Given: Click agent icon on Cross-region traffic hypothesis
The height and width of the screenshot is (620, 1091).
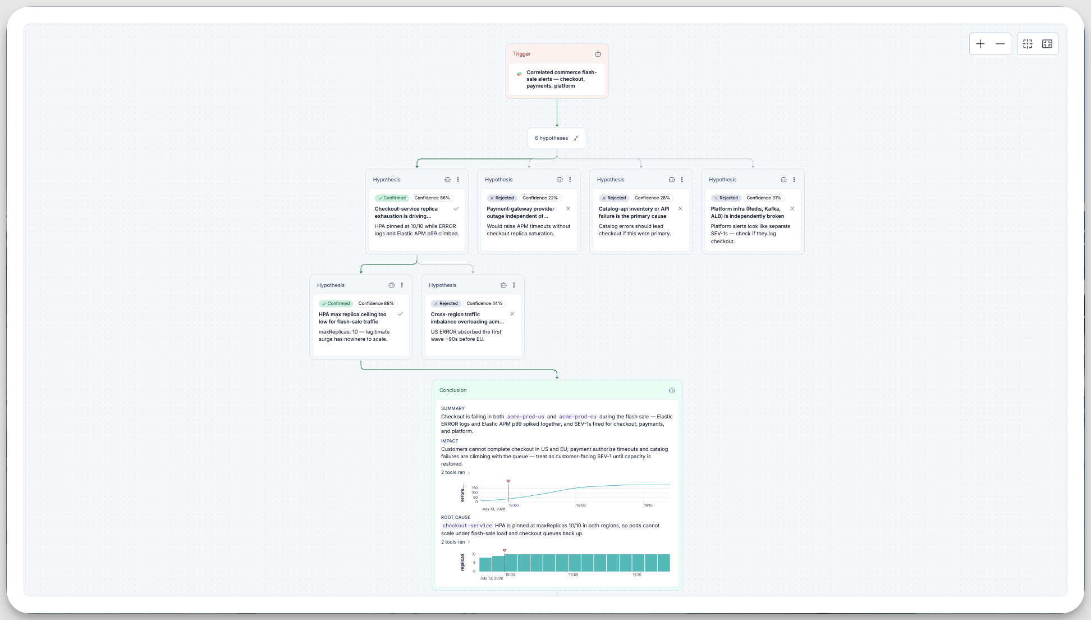Looking at the screenshot, I should (x=503, y=285).
